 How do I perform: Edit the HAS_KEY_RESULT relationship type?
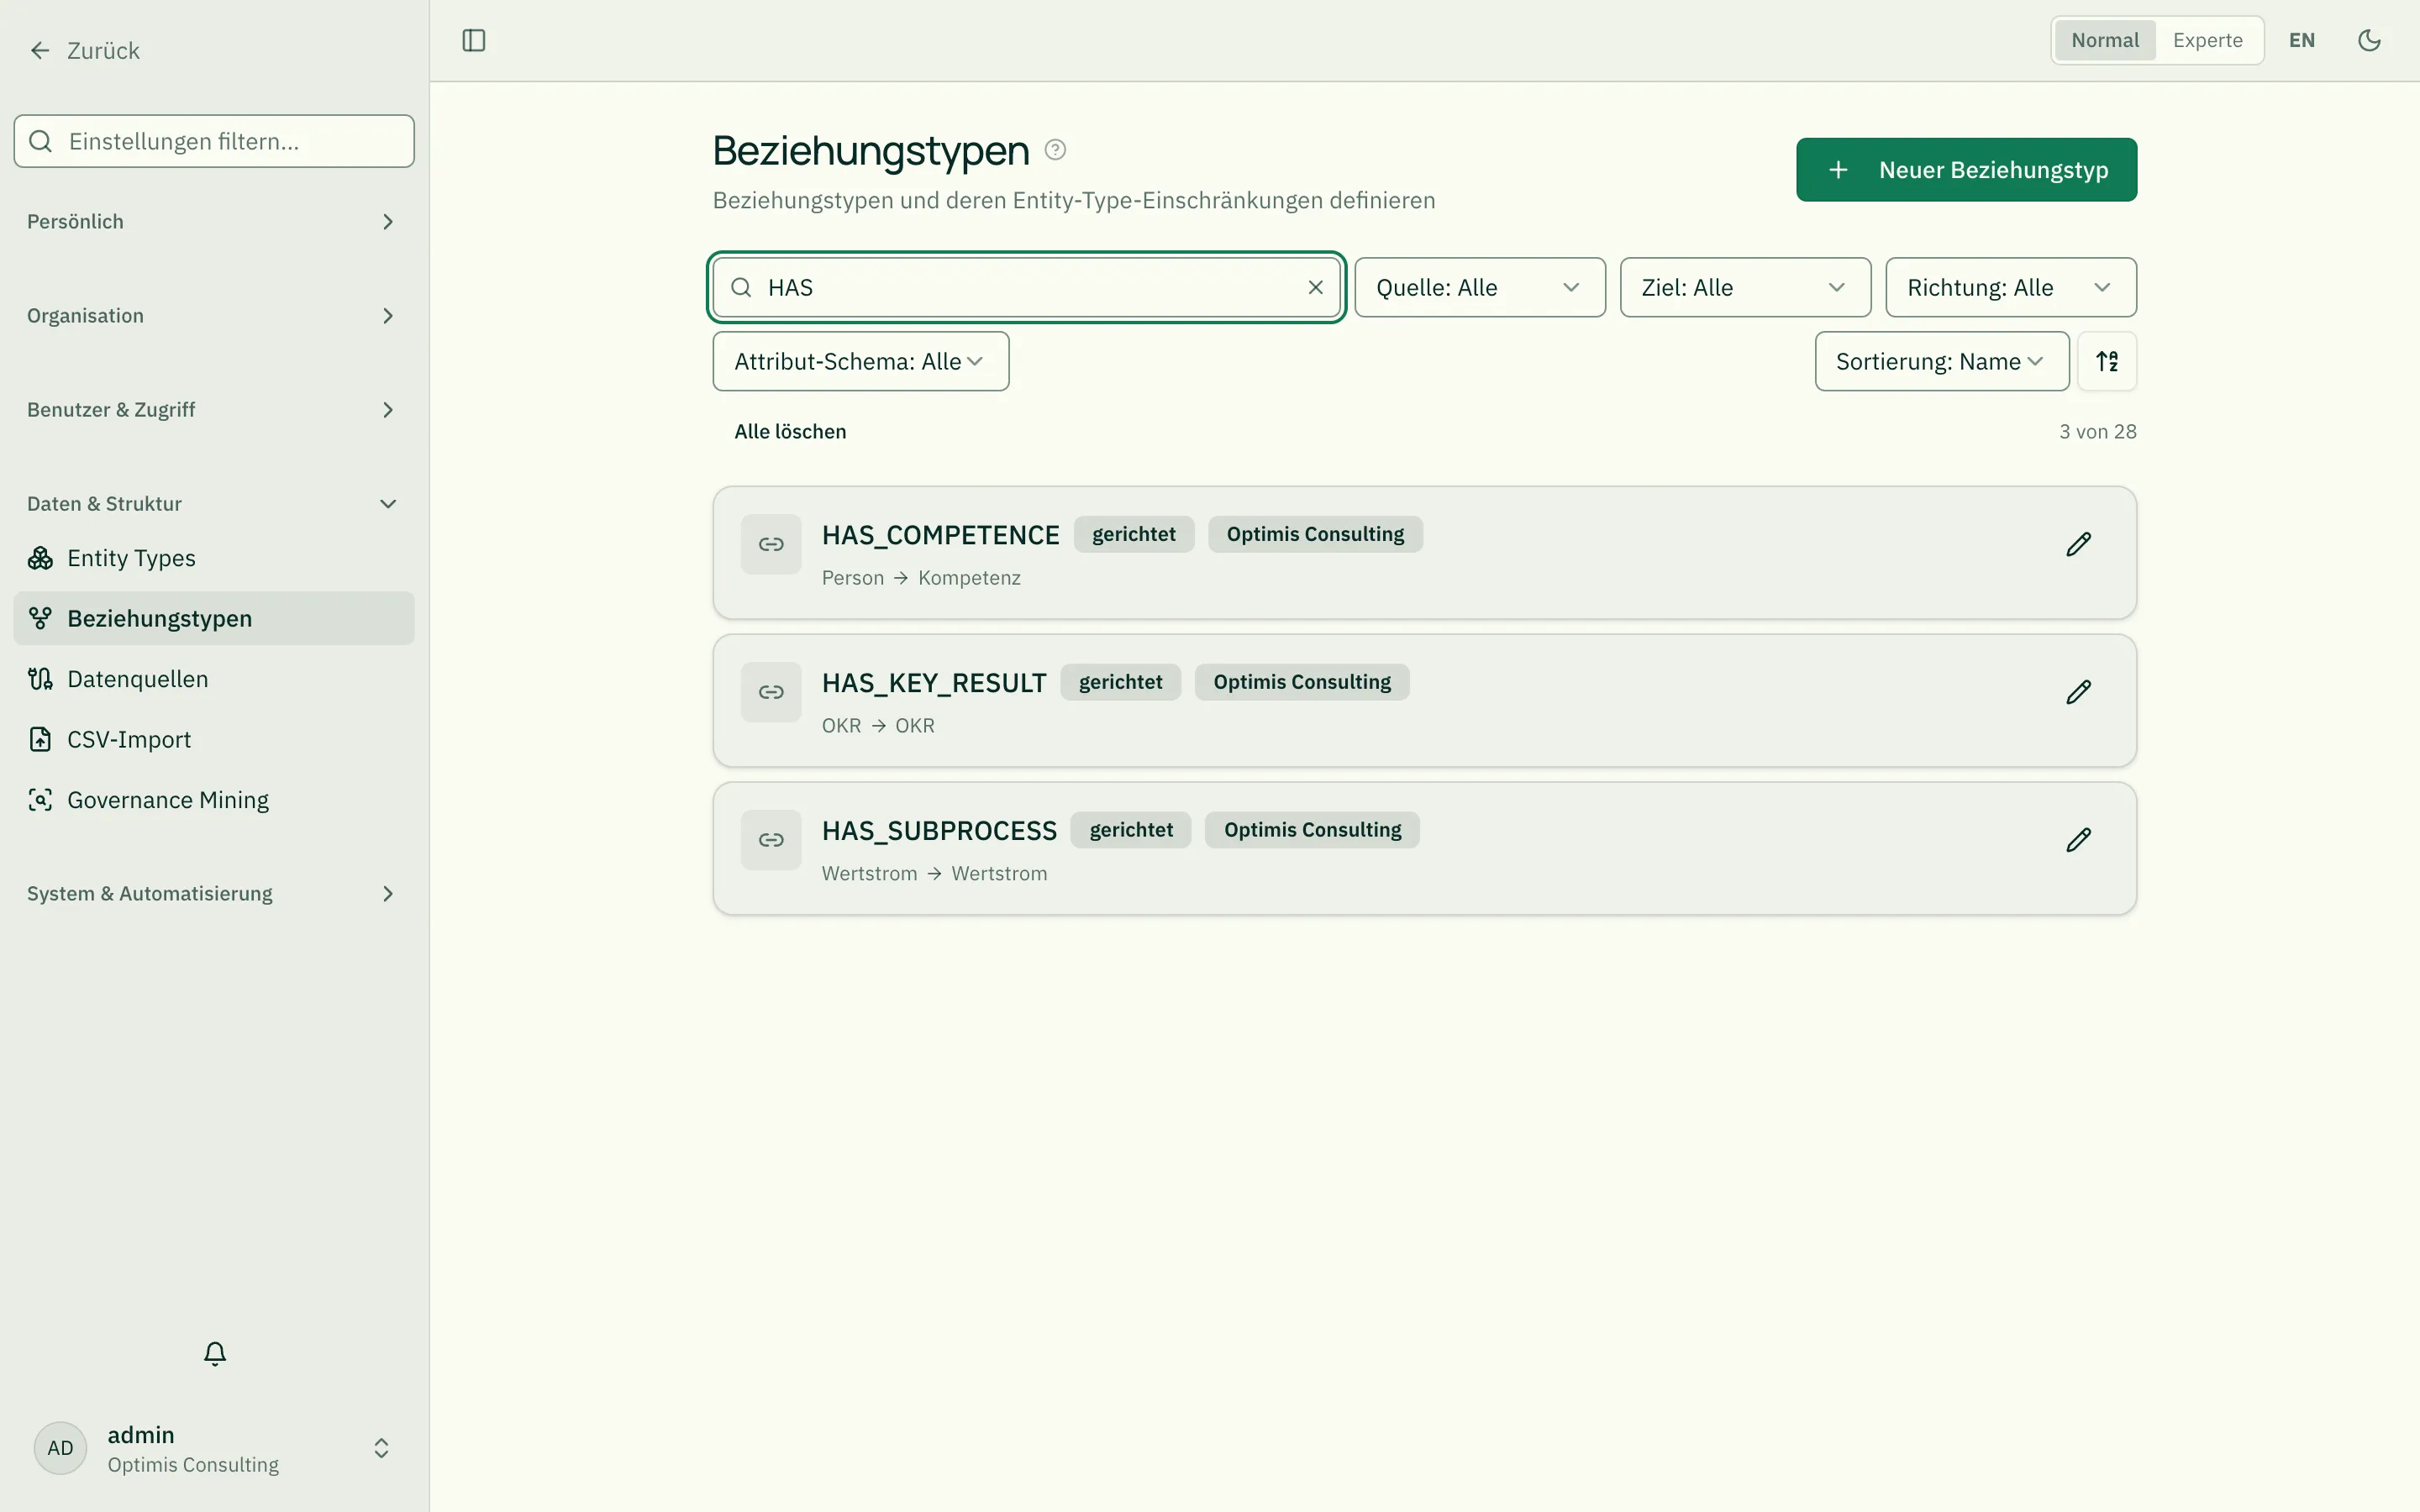[x=2078, y=692]
